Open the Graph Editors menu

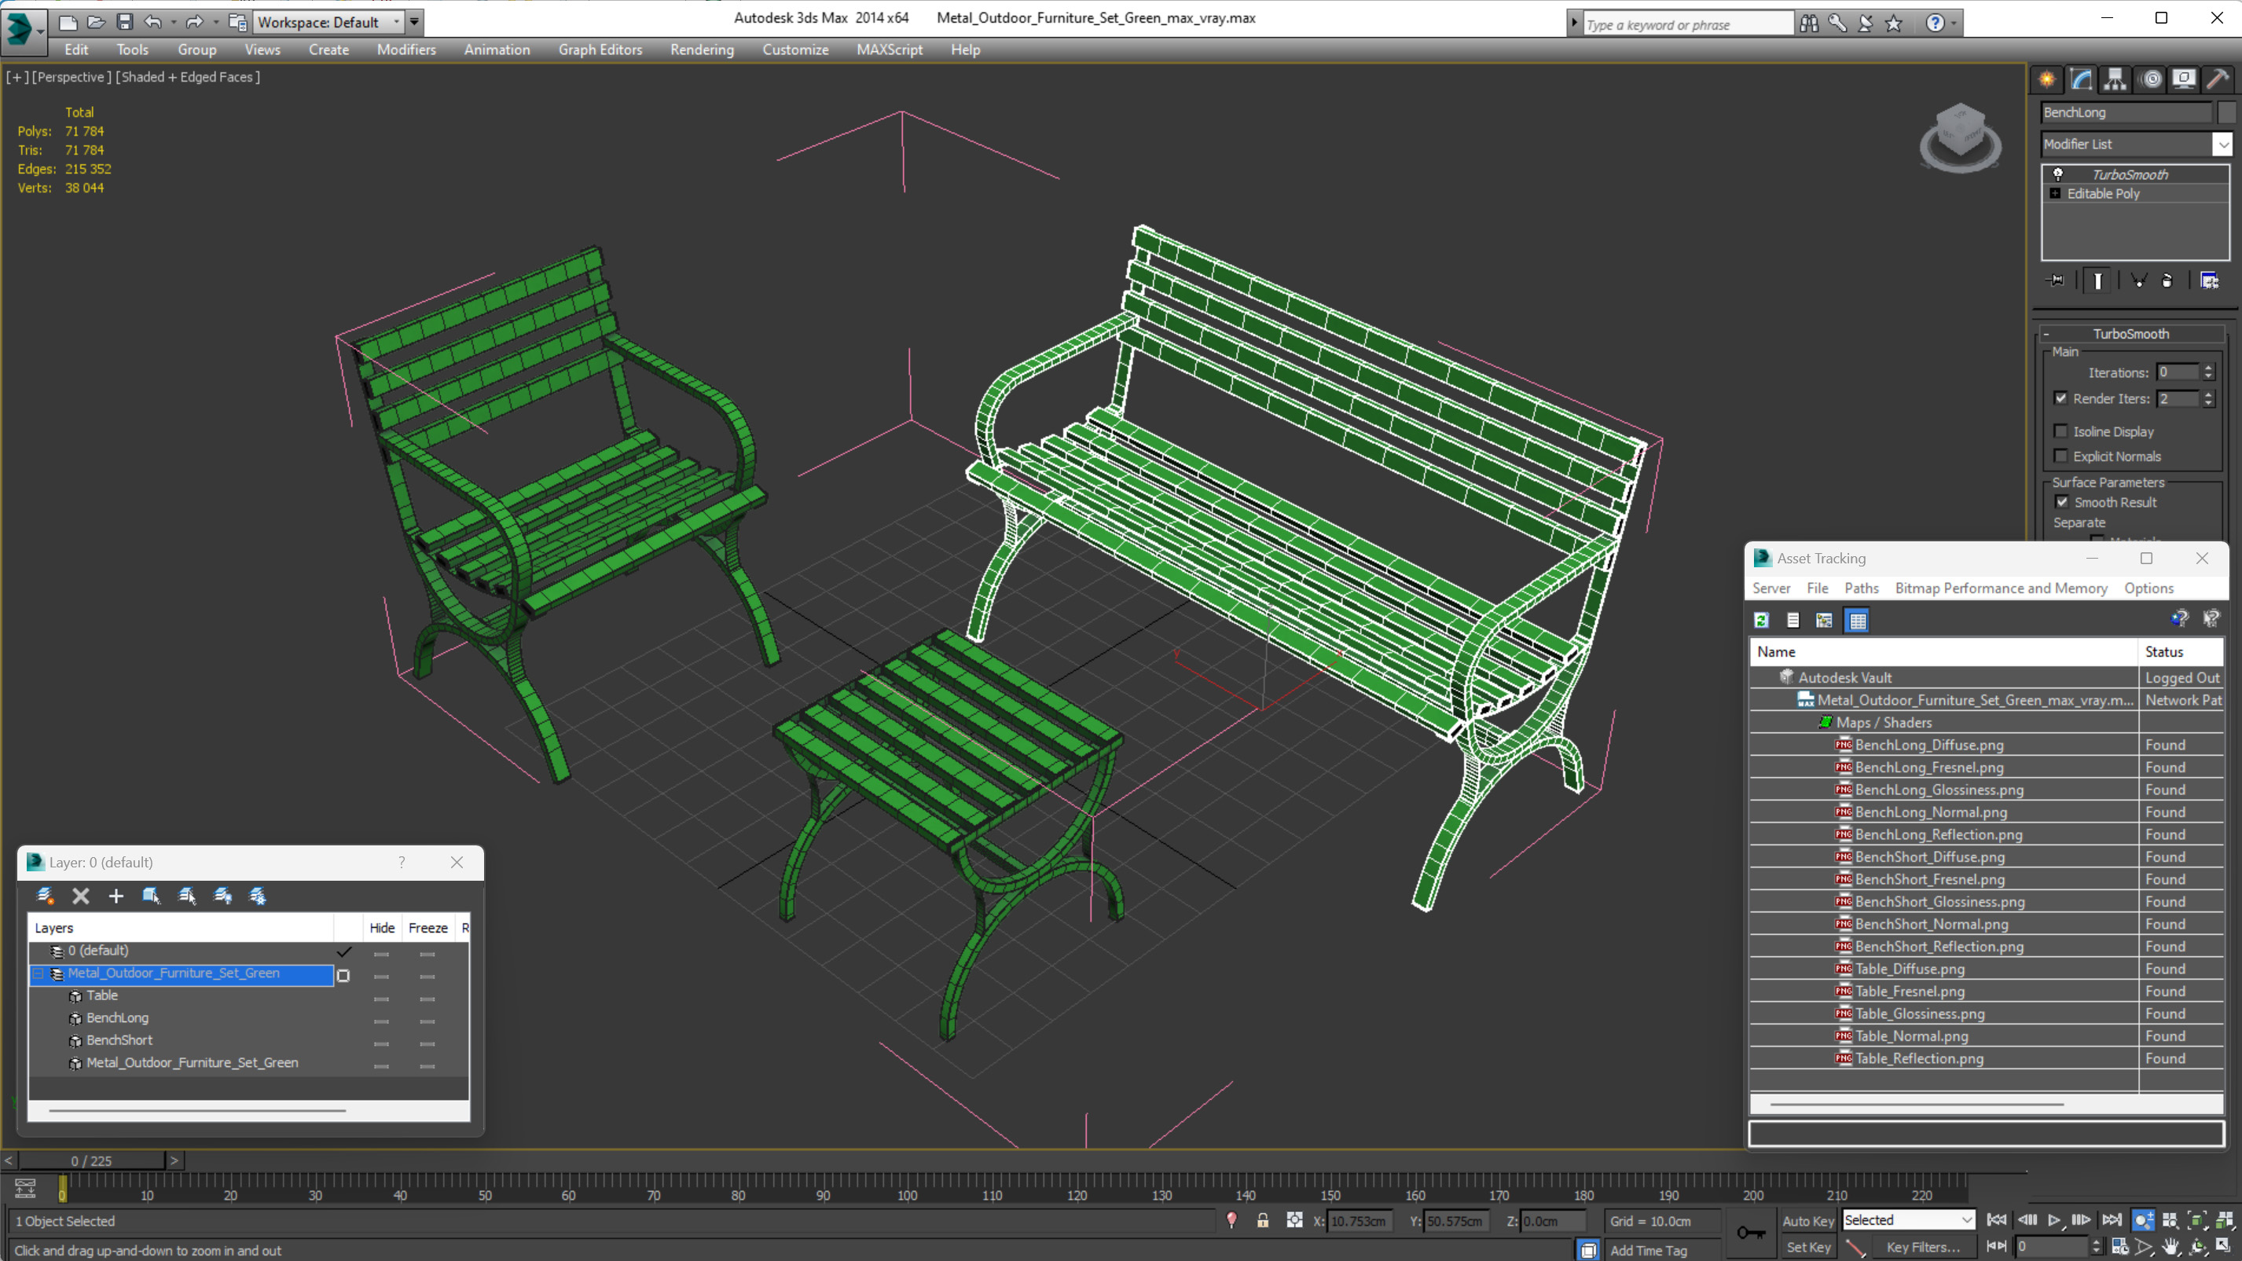coord(600,49)
